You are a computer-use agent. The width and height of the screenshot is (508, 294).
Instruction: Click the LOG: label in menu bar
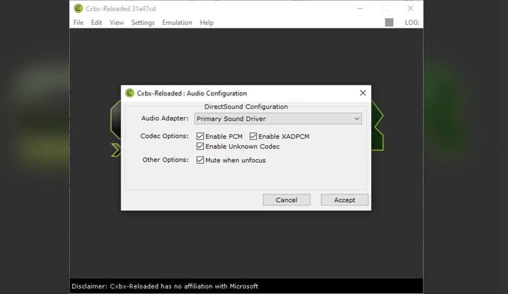[x=412, y=22]
